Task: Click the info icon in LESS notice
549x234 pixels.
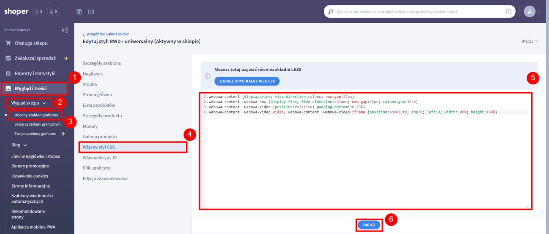Action: (207, 76)
